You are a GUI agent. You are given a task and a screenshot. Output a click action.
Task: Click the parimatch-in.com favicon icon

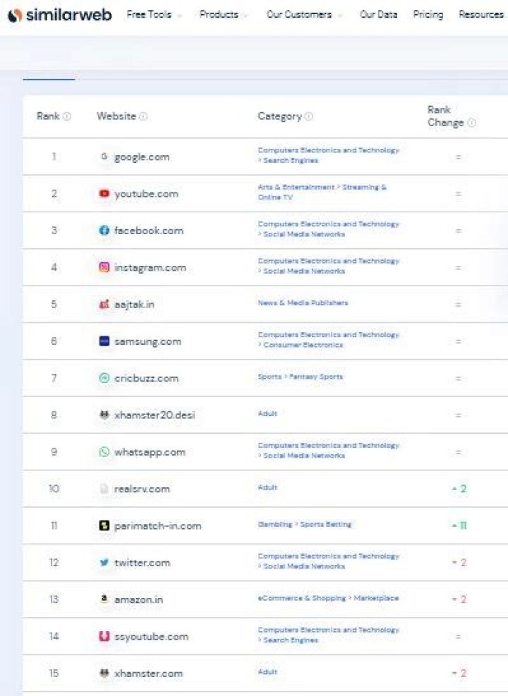pyautogui.click(x=104, y=525)
